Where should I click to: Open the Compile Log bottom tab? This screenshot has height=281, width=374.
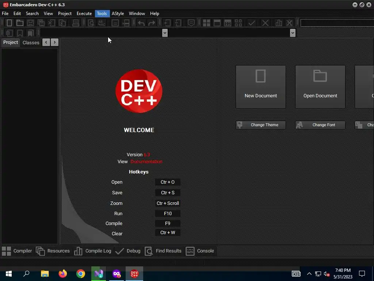click(x=92, y=251)
